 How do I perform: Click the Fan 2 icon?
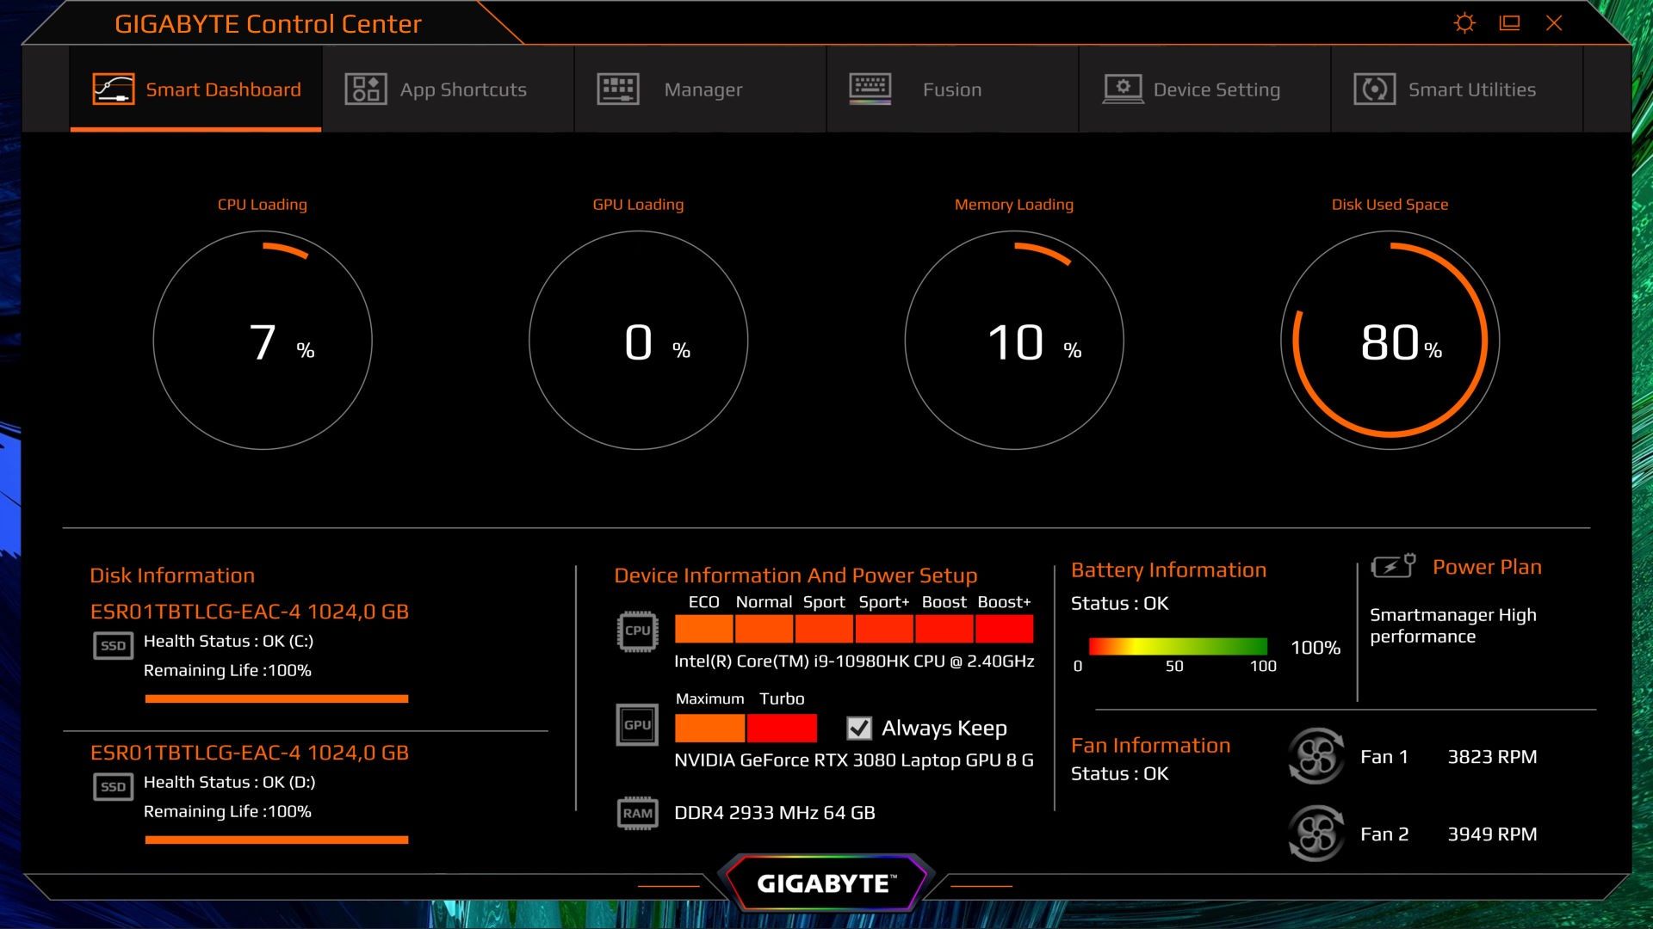(x=1316, y=834)
